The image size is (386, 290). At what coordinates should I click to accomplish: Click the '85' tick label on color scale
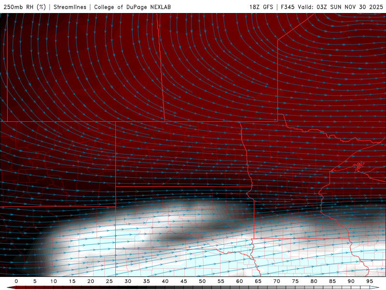pos(332,281)
